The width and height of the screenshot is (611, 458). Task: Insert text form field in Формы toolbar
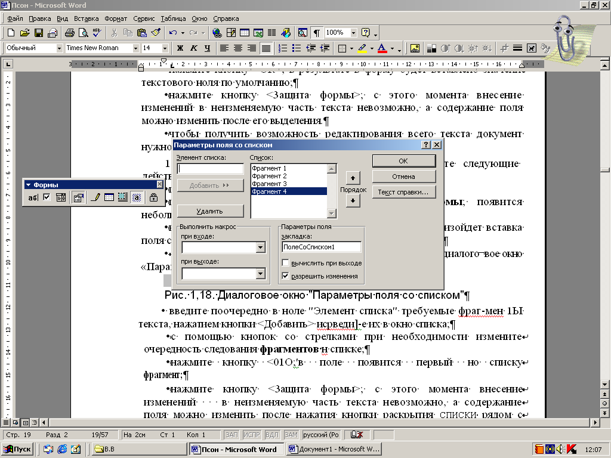(33, 197)
